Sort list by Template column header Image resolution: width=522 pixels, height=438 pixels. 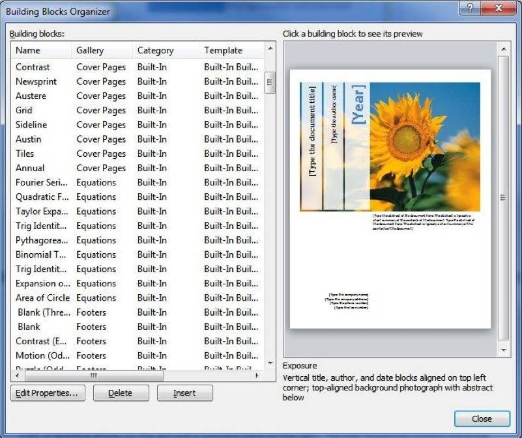[x=231, y=50]
